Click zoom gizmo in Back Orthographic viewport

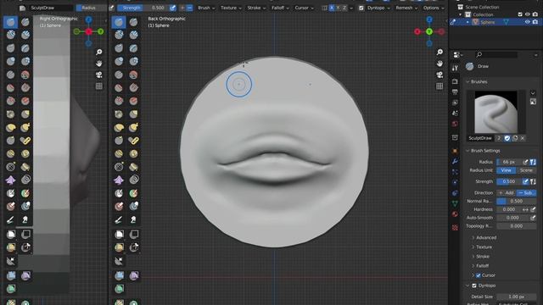pyautogui.click(x=439, y=53)
